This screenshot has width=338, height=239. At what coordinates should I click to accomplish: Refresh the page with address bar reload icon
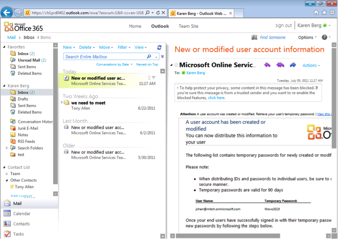coord(158,13)
